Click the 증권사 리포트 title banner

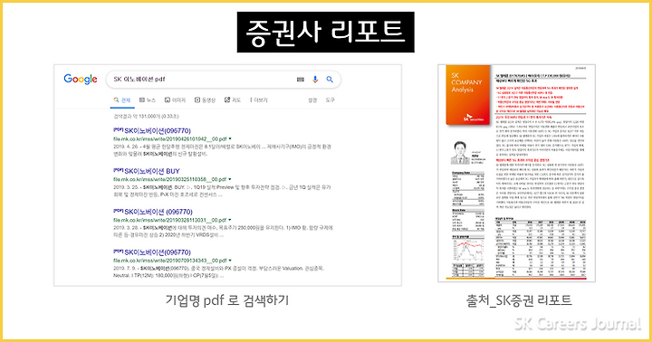click(x=326, y=32)
